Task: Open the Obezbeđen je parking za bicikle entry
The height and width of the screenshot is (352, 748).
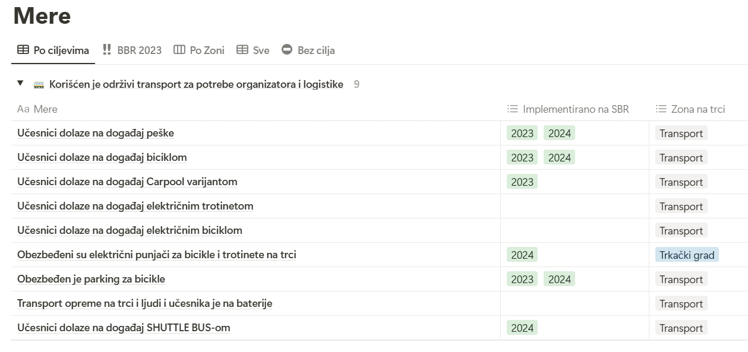Action: tap(91, 279)
